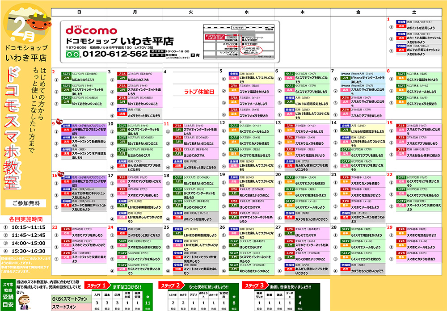447x311 pixels.
Task: Select the 金 weekday column header
Action: pos(358,12)
